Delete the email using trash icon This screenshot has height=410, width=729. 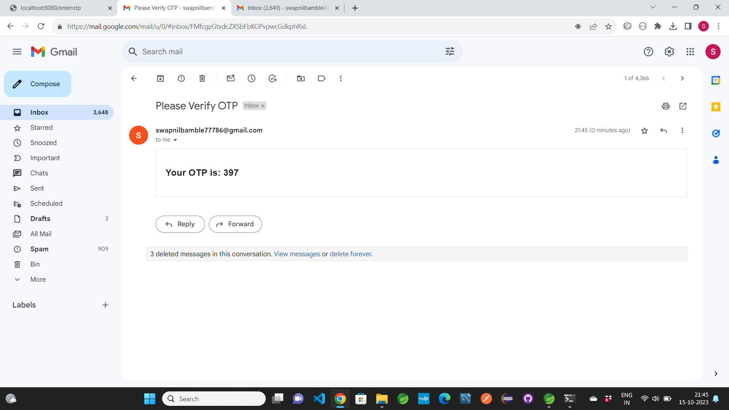pos(202,79)
